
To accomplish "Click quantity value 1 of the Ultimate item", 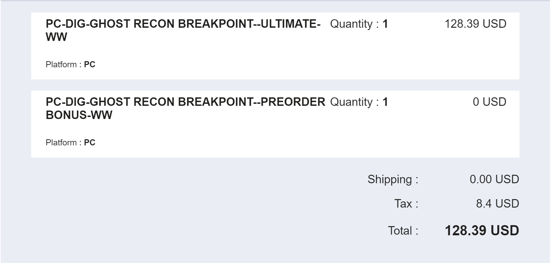I will click(x=385, y=24).
